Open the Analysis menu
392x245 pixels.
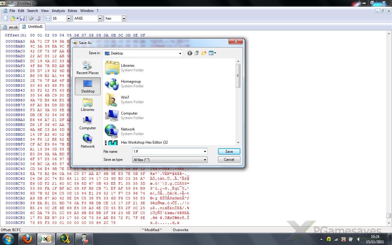pyautogui.click(x=58, y=11)
